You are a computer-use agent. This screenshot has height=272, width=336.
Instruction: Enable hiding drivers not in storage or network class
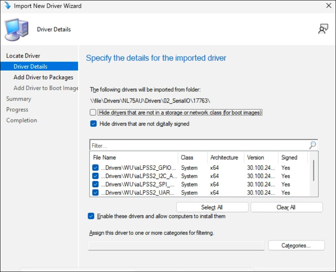coord(93,113)
